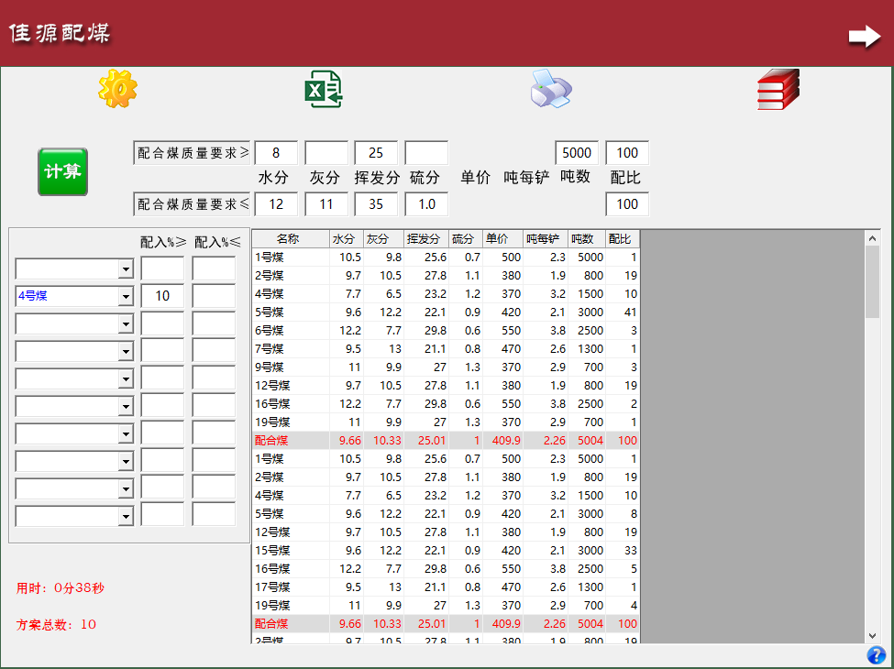Select the first red 配合煤 summary row
894x669 pixels.
click(446, 441)
